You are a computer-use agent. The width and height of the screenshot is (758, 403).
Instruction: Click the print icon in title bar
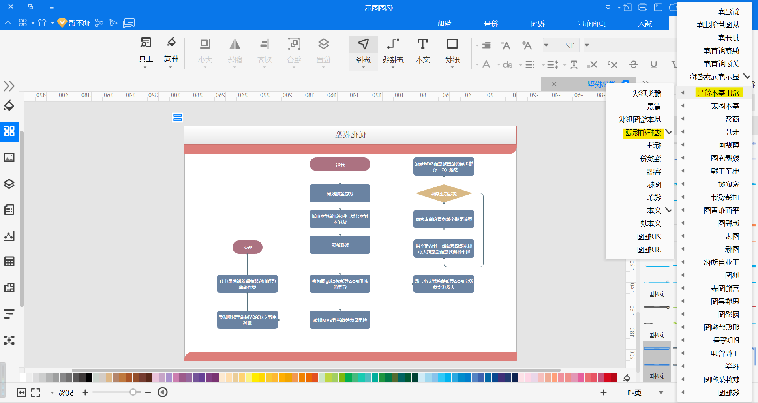(x=643, y=7)
